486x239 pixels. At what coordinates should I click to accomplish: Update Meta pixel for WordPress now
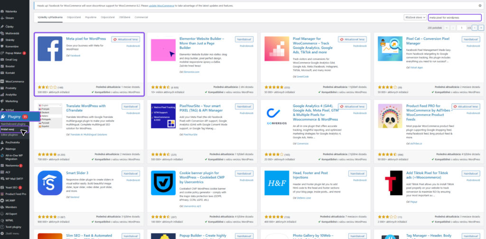pos(125,39)
